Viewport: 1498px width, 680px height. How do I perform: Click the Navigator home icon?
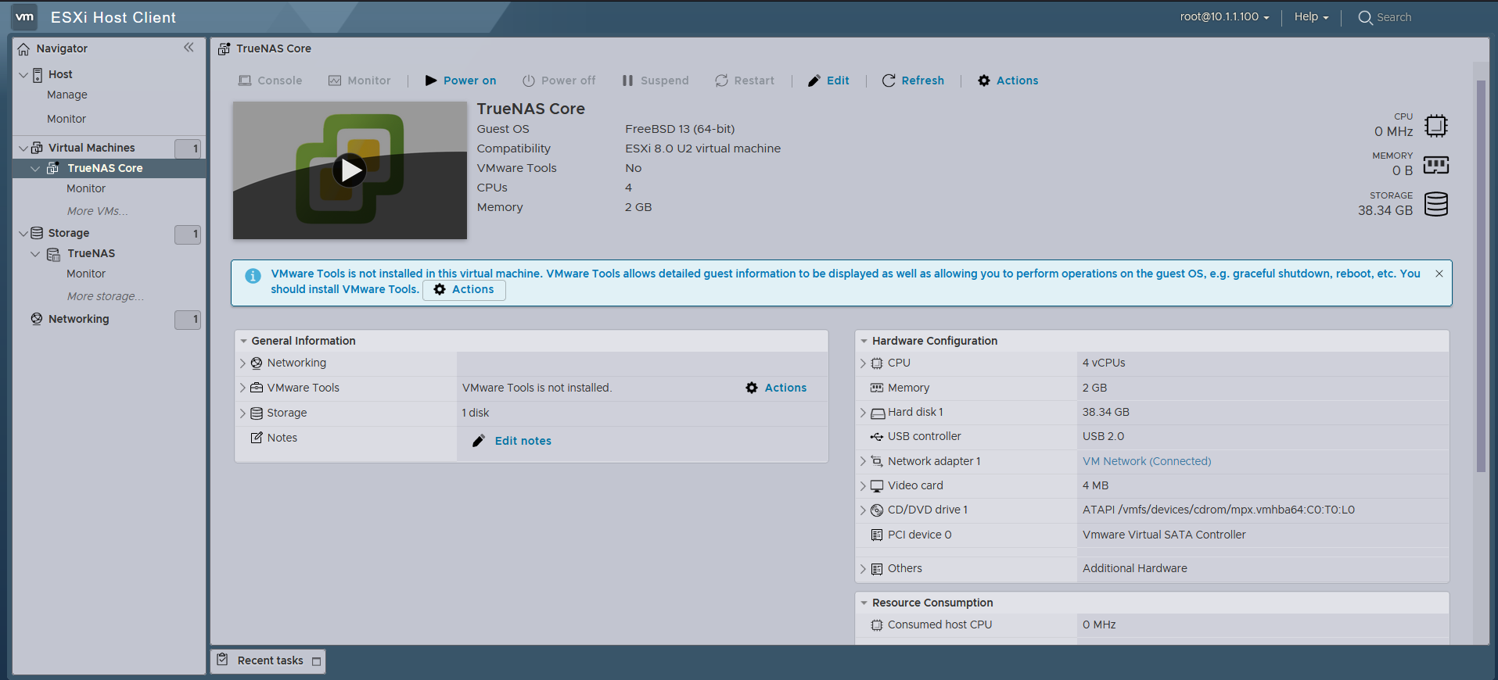pos(23,48)
